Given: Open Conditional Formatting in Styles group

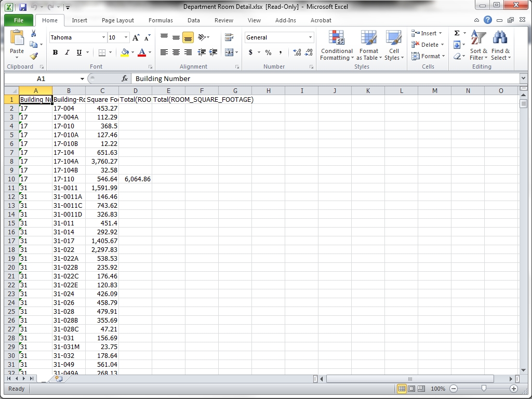Looking at the screenshot, I should pos(337,46).
